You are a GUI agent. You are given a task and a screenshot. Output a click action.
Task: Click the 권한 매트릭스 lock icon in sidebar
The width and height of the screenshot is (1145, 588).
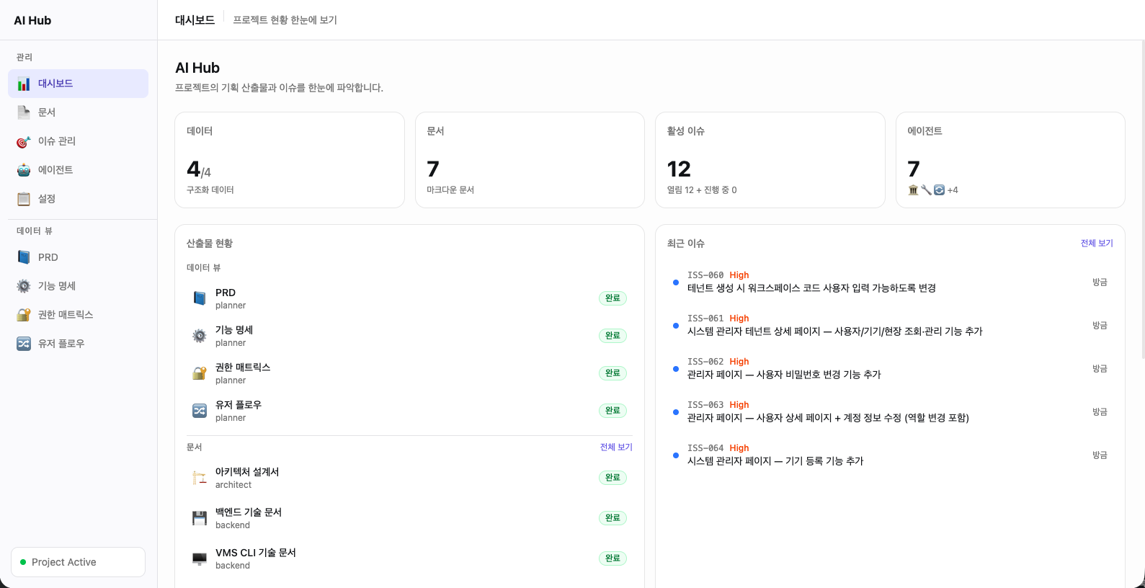coord(24,315)
